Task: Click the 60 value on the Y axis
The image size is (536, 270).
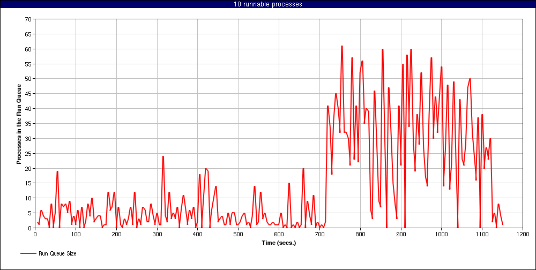Action: click(x=28, y=49)
